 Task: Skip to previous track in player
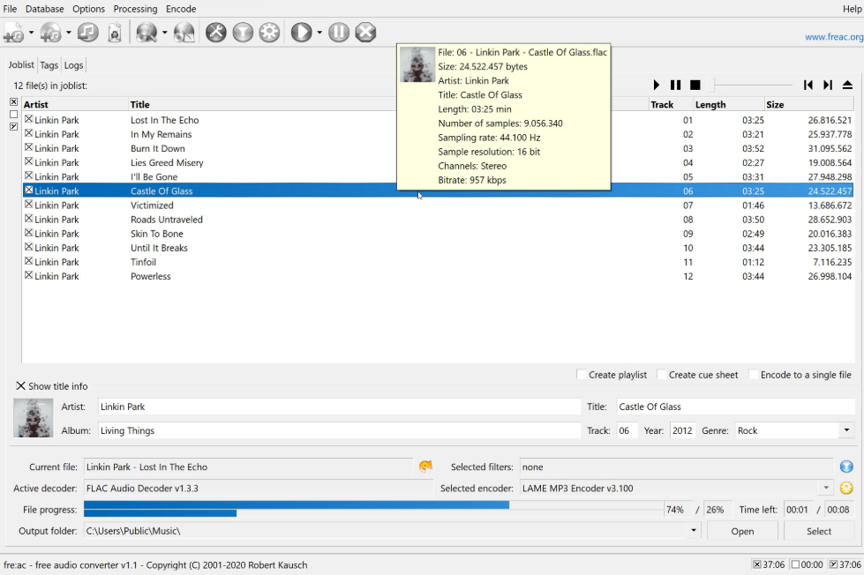(808, 85)
